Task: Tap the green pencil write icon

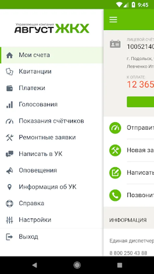Action: (115, 173)
